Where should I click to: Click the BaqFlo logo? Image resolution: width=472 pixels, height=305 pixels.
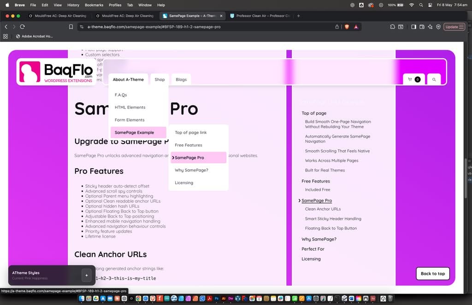pyautogui.click(x=56, y=72)
